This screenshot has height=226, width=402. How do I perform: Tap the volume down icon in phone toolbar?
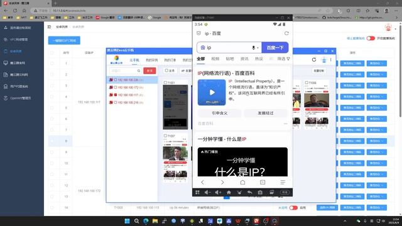coord(207,192)
